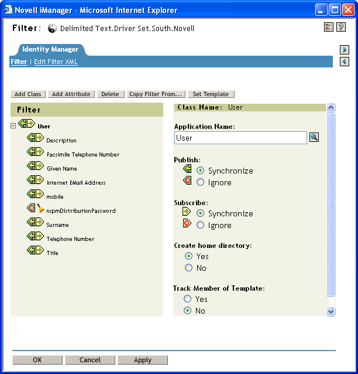Select the Telephone Number attribute
Viewport: 358px width, 374px height.
pyautogui.click(x=70, y=239)
